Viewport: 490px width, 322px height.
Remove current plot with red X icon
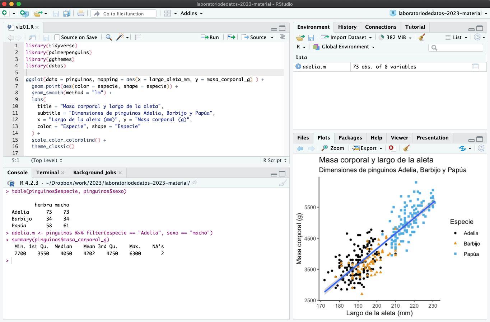click(391, 148)
